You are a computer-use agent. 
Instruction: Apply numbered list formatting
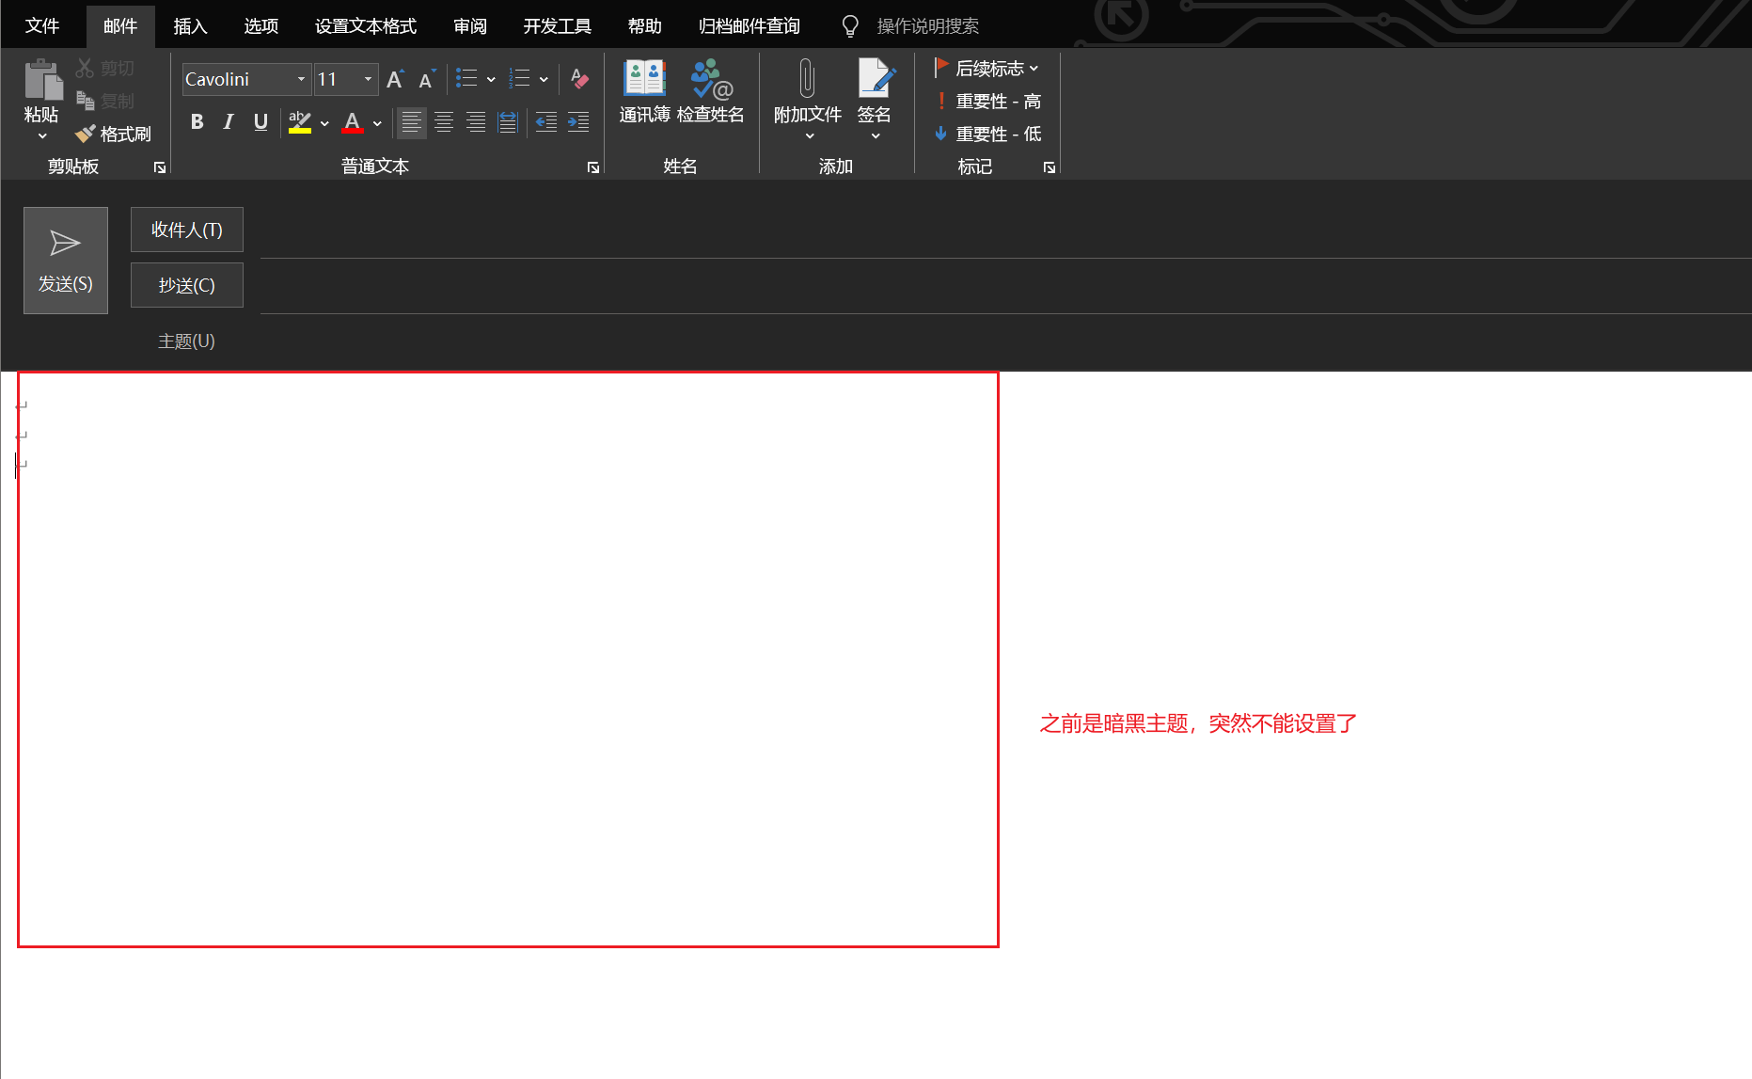(x=519, y=78)
